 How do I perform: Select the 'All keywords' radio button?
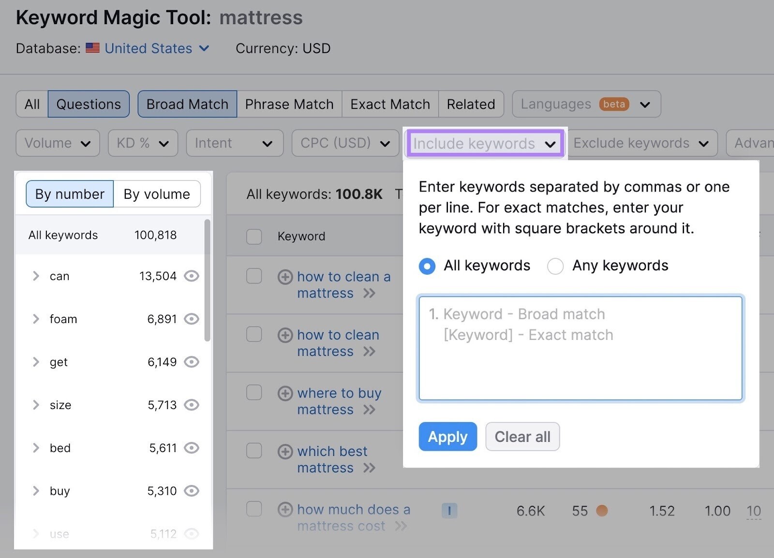click(x=427, y=266)
